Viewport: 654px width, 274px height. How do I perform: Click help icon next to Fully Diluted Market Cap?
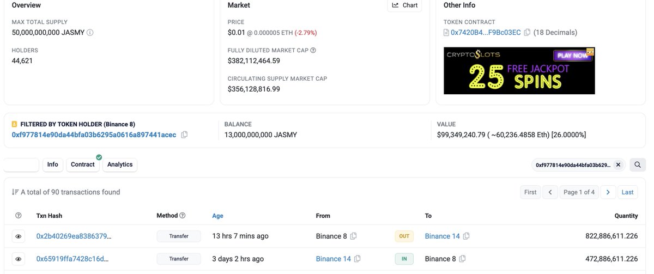coord(313,51)
